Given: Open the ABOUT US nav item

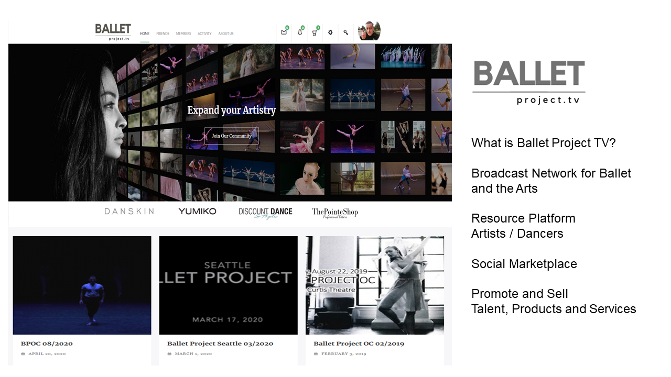Looking at the screenshot, I should point(226,34).
